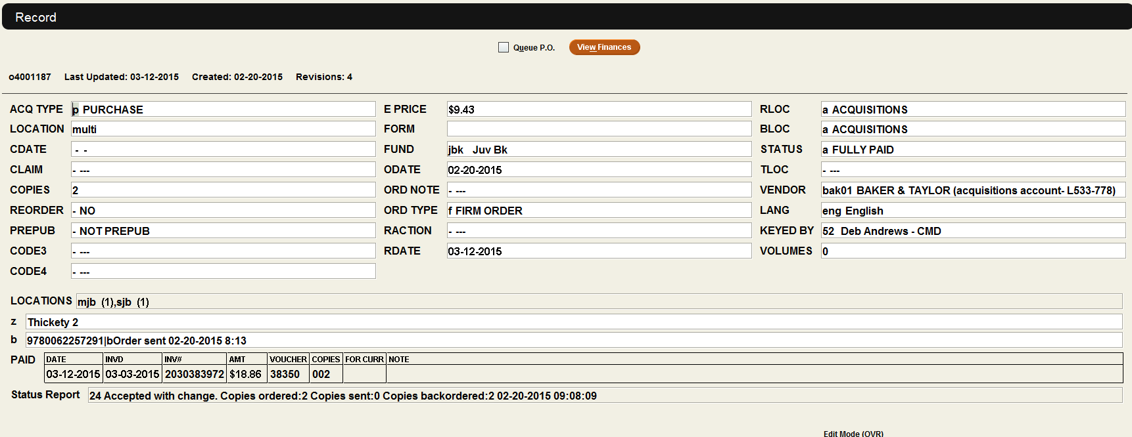Select the CLAIM field
The width and height of the screenshot is (1132, 437).
point(224,169)
